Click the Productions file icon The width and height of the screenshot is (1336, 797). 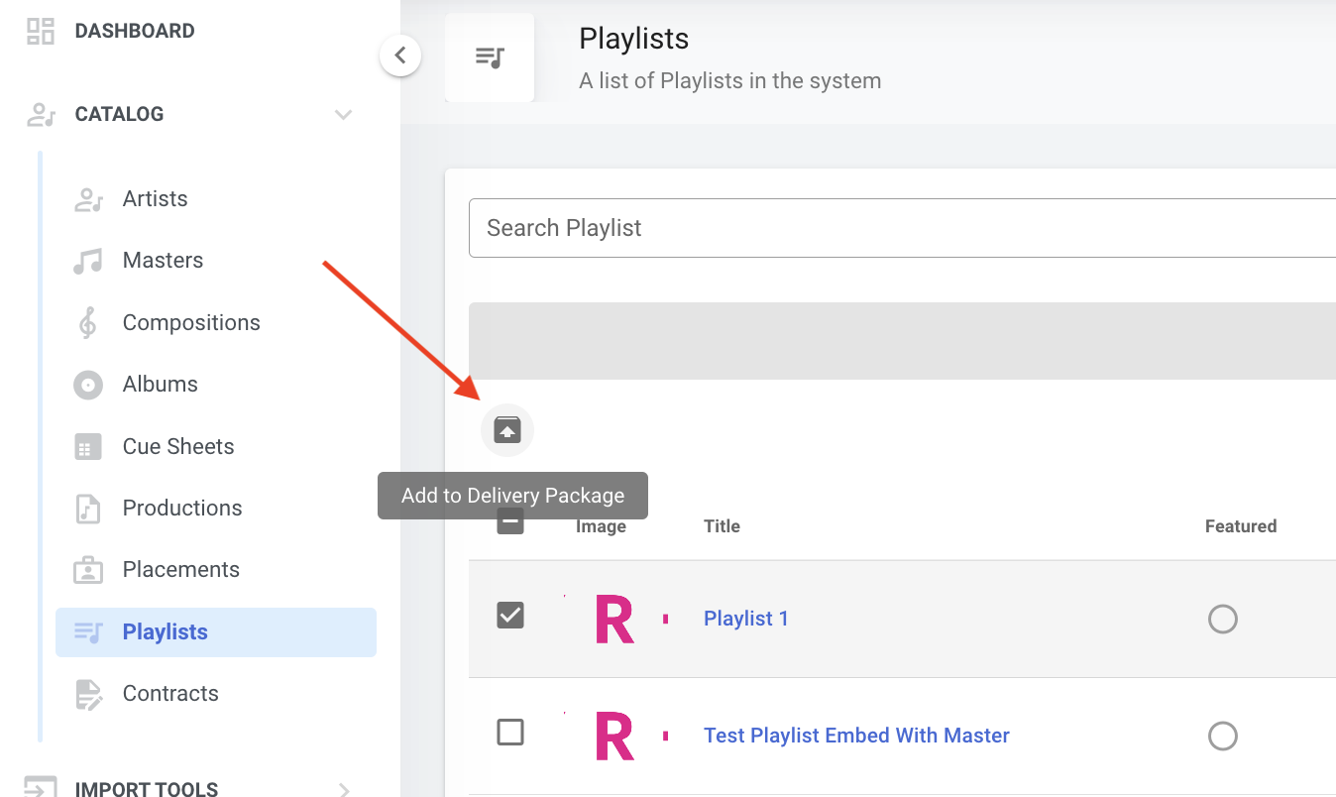click(88, 509)
